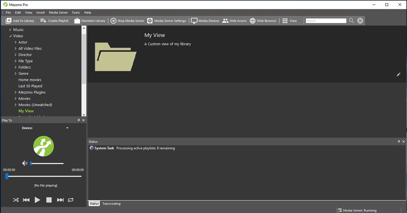This screenshot has width=407, height=213.
Task: Click the Add To Library icon
Action: (9, 21)
